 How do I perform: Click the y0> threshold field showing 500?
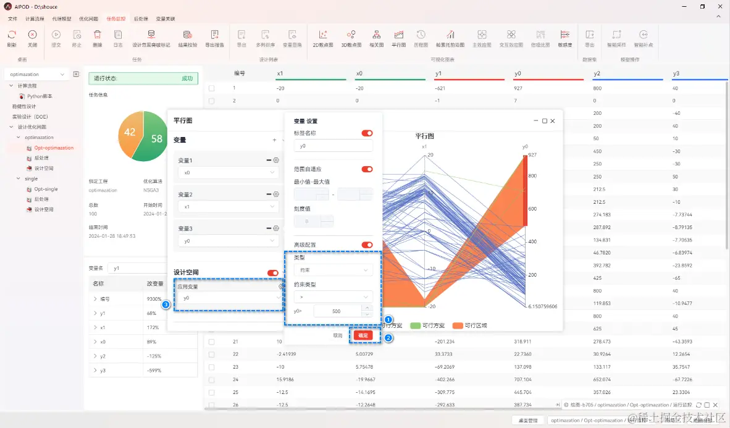tap(338, 311)
